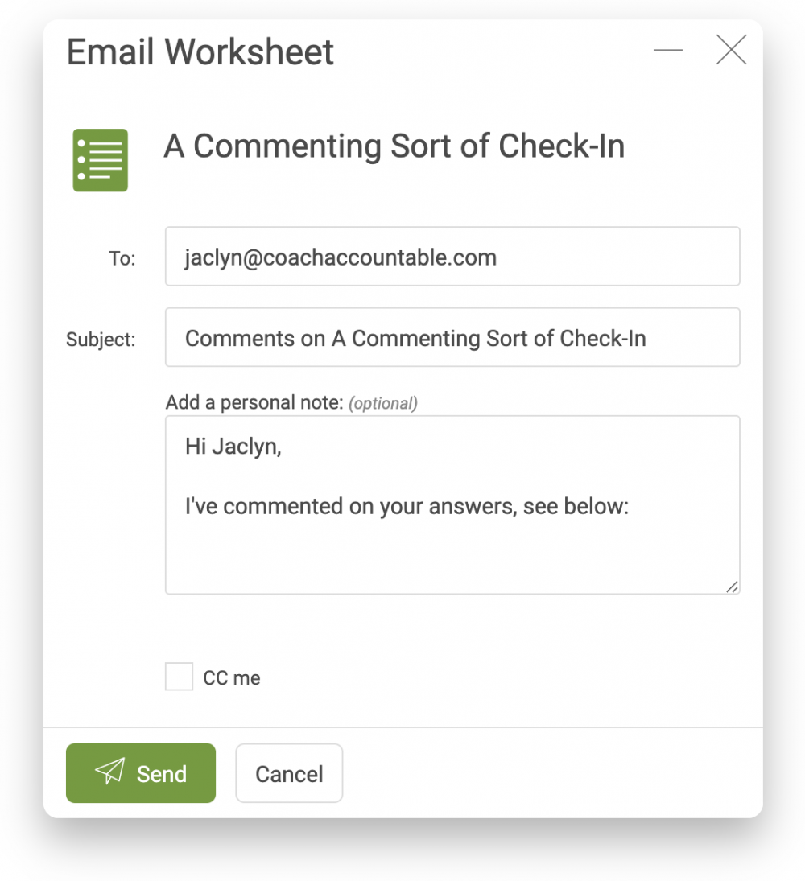This screenshot has height=881, width=805.
Task: Place cursor on "I've commented on your answers" line
Action: click(407, 506)
